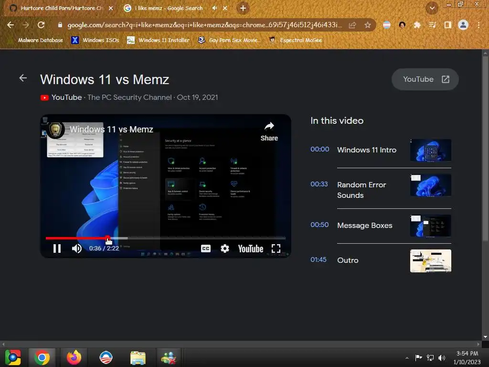Open File Explorer from taskbar
Viewport: 489px width, 367px height.
point(138,357)
